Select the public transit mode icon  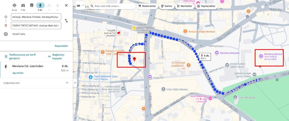(32, 5)
